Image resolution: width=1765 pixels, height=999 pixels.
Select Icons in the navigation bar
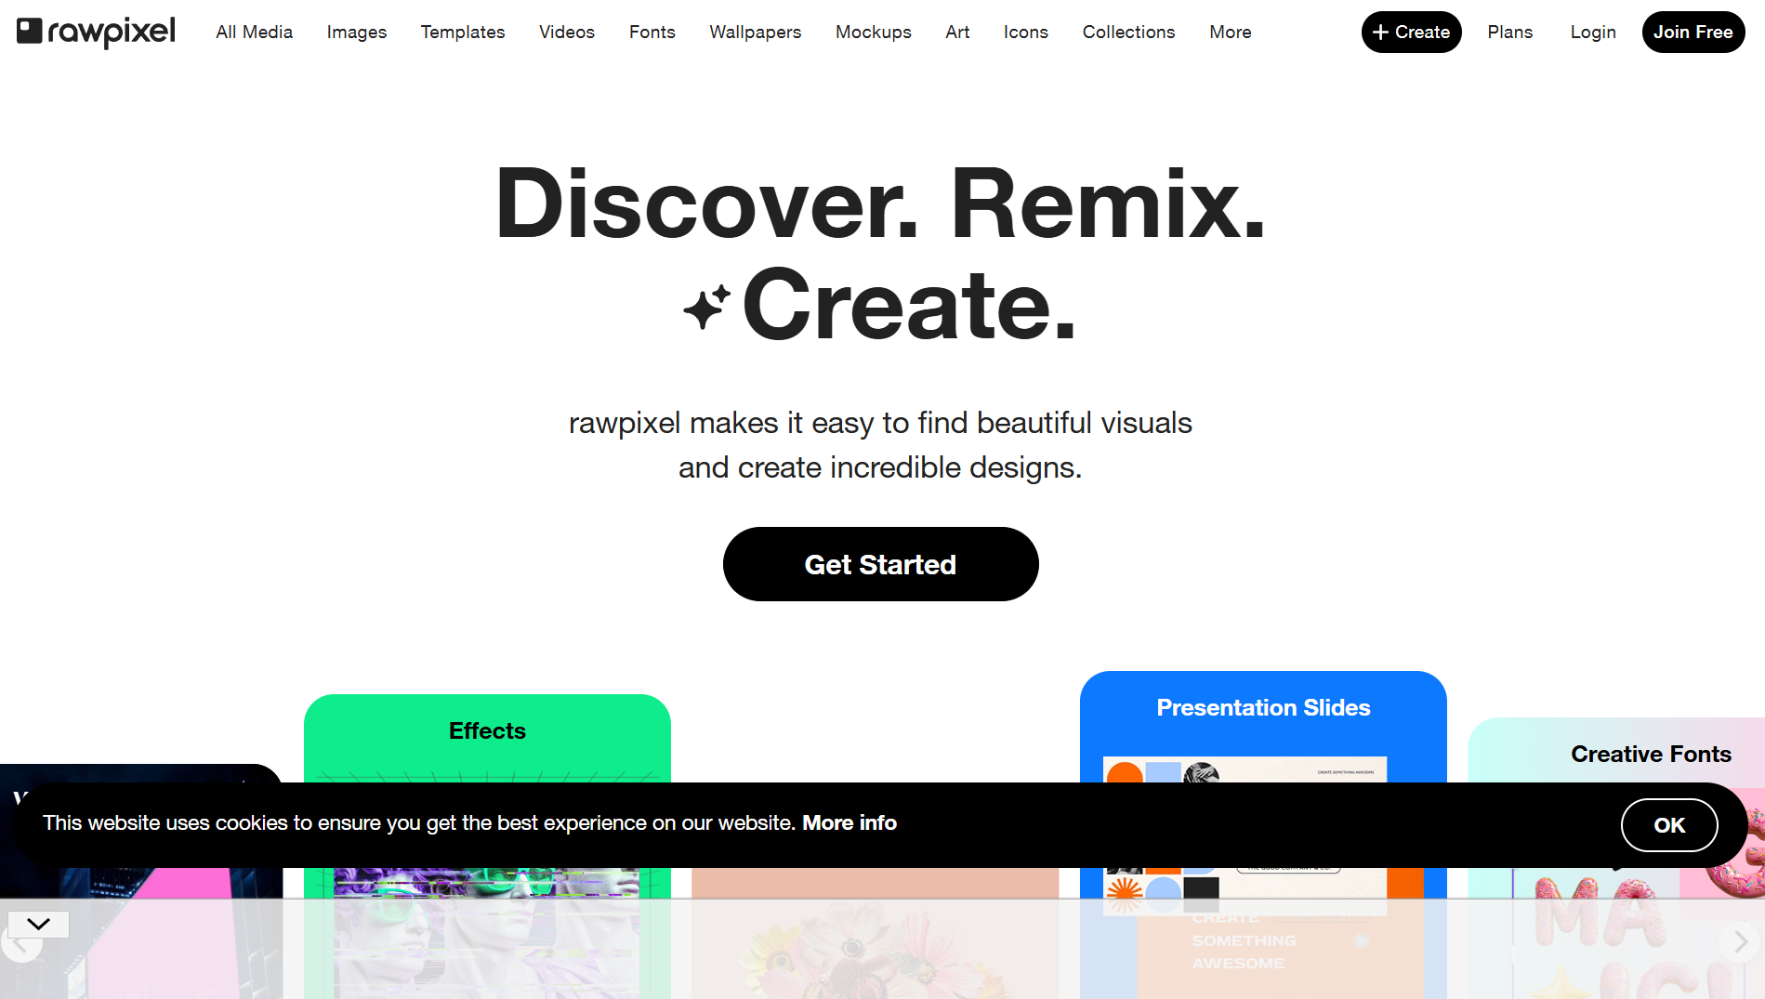(x=1025, y=32)
